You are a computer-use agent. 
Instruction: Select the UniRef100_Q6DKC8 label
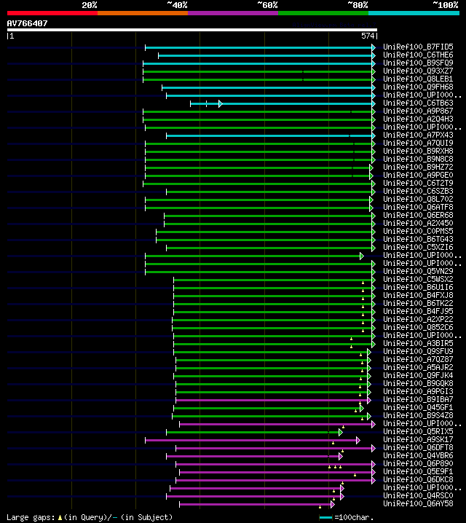pos(418,479)
